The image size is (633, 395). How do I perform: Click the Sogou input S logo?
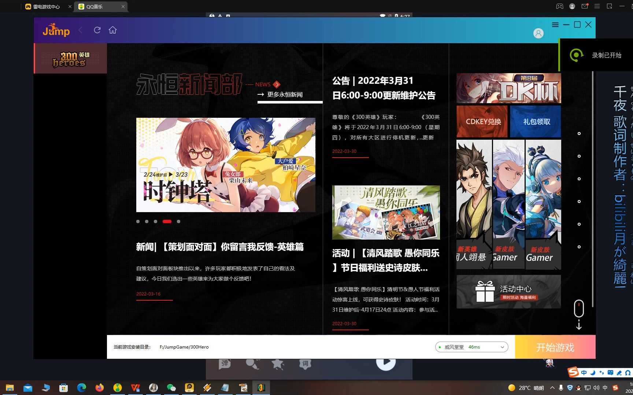tap(573, 372)
